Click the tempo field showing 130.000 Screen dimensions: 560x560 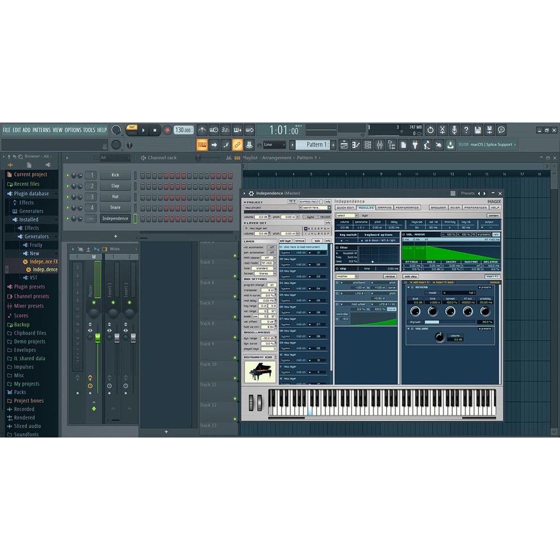[x=183, y=130]
